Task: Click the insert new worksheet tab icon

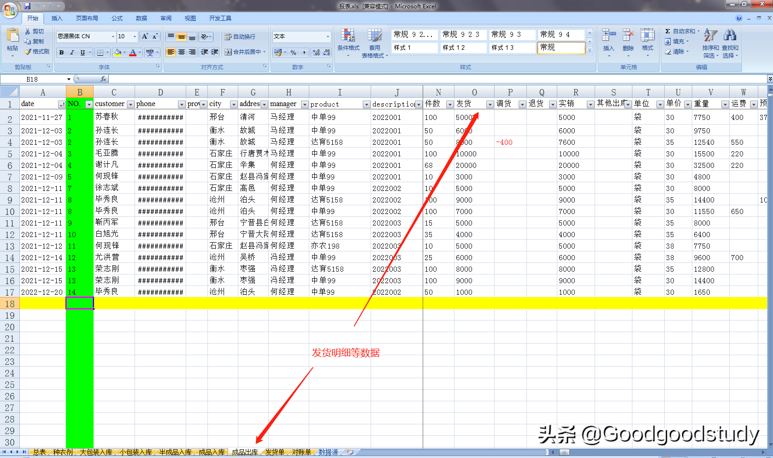Action: click(x=350, y=452)
